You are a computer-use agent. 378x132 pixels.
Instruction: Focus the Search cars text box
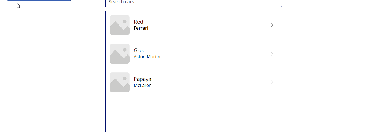pyautogui.click(x=194, y=2)
